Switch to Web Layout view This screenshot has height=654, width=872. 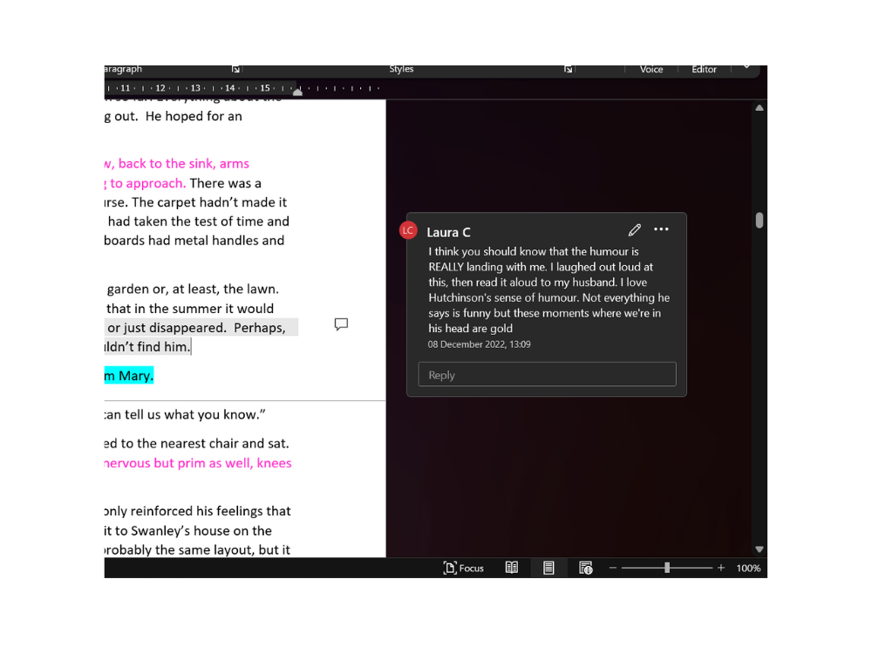586,568
